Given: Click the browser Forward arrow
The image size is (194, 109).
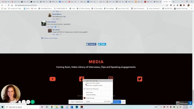Looking at the screenshot, I should coord(5,5).
